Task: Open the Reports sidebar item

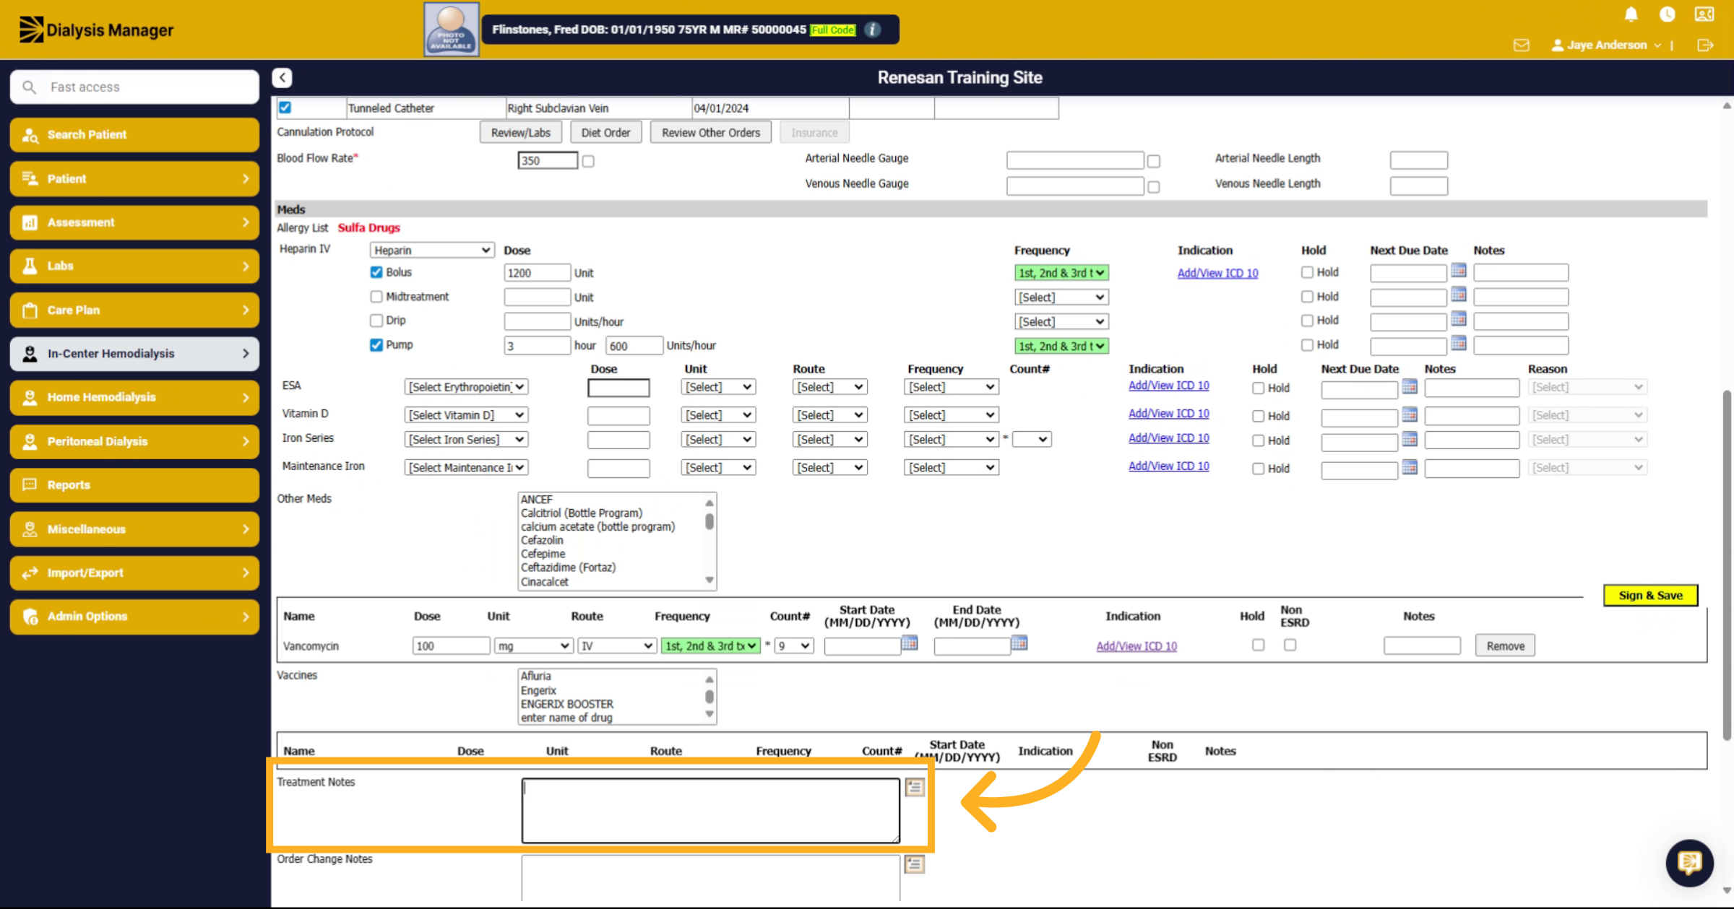Action: tap(134, 485)
